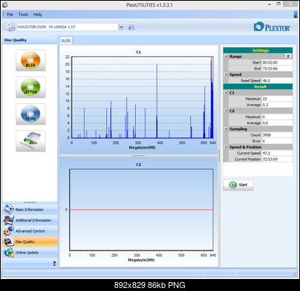This screenshot has height=291, width=300.
Task: Open the Help menu
Action: (x=37, y=14)
